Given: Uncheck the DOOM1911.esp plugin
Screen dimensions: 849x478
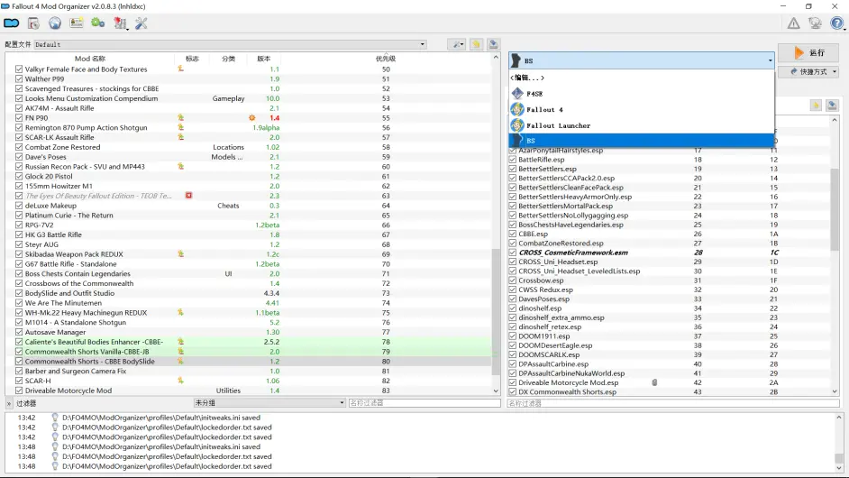Looking at the screenshot, I should point(512,336).
